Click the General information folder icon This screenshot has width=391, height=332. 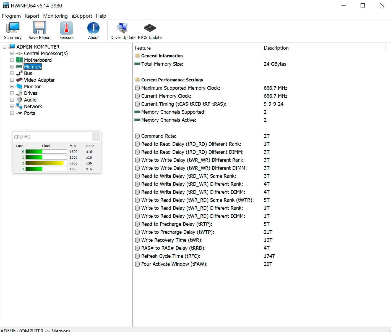tap(137, 56)
